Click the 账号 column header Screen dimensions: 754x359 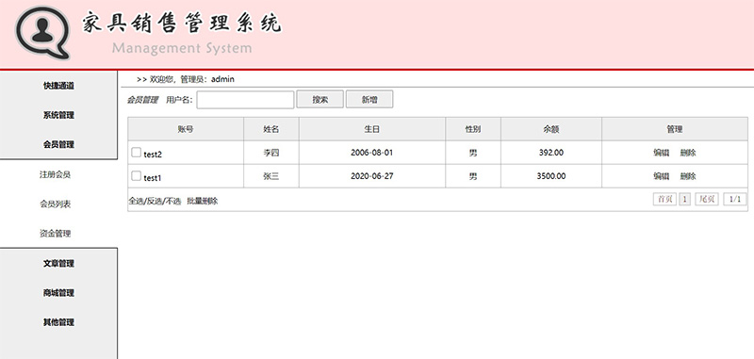click(186, 129)
